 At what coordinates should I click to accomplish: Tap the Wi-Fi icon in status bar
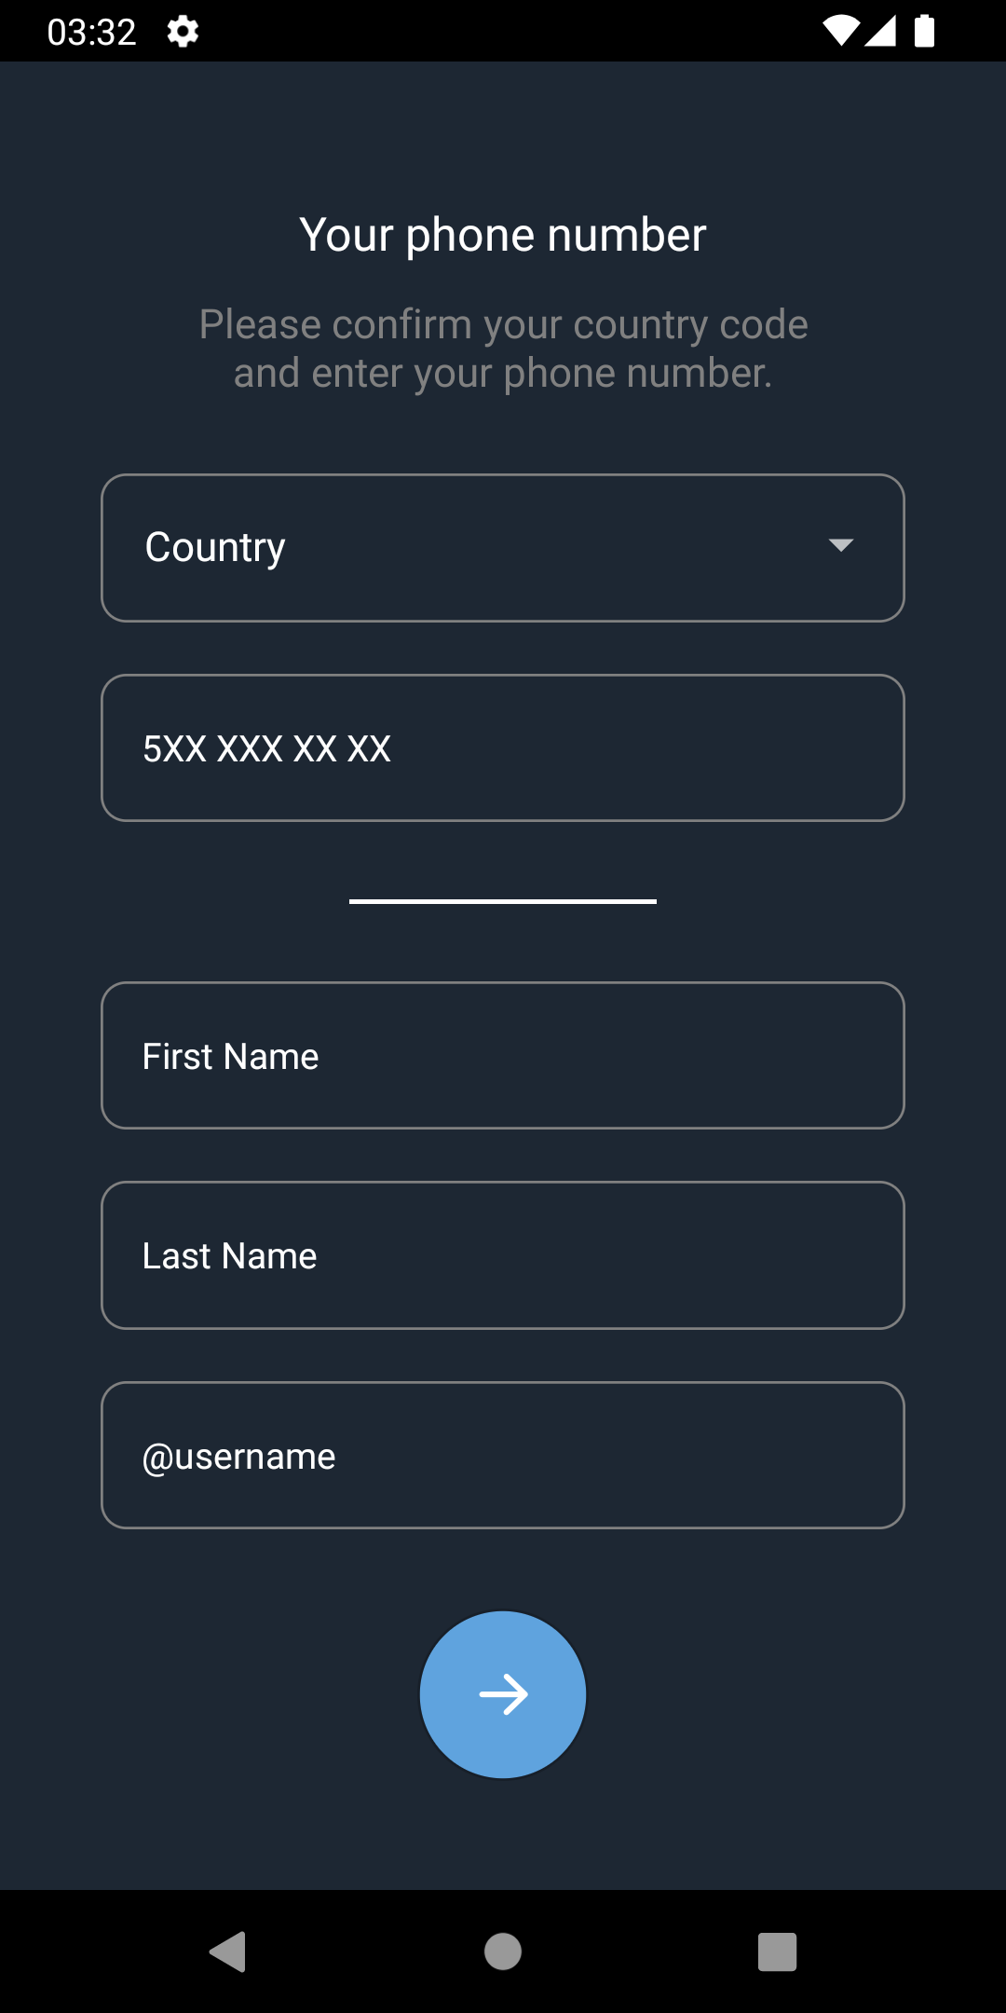pyautogui.click(x=841, y=31)
